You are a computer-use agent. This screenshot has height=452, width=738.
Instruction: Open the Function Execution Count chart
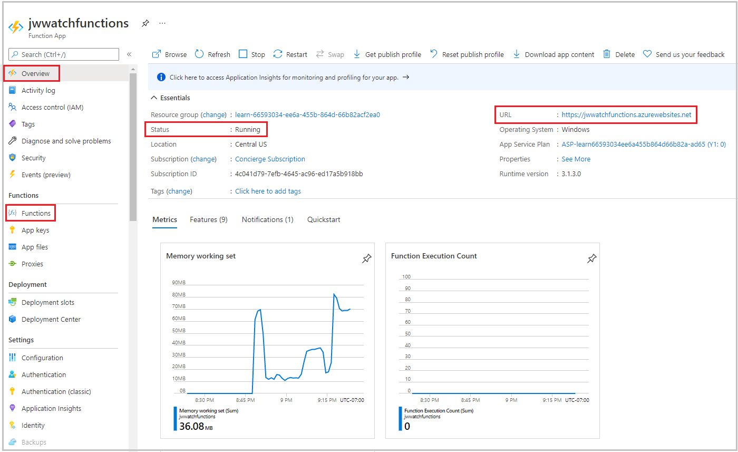492,340
